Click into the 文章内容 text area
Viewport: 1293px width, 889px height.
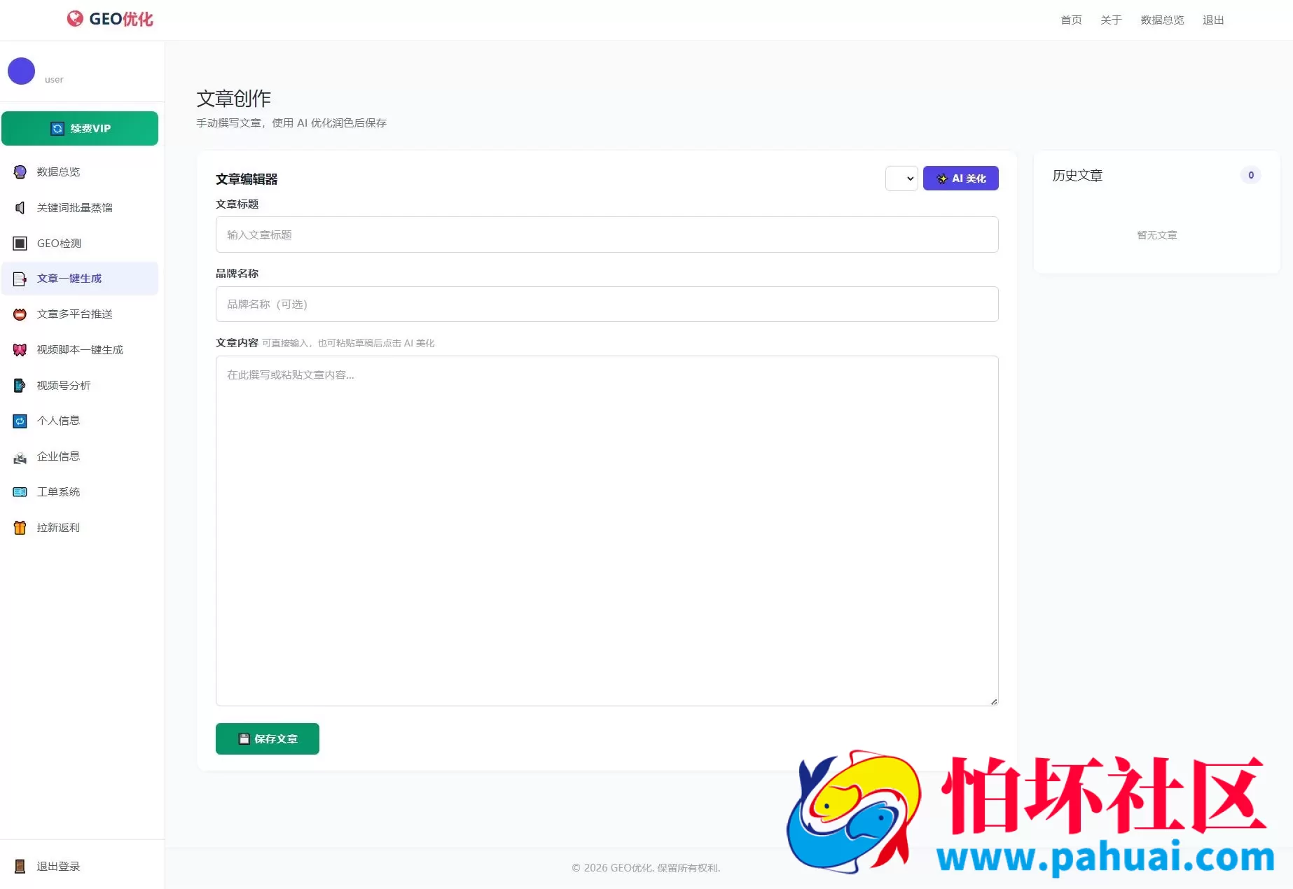click(x=607, y=531)
